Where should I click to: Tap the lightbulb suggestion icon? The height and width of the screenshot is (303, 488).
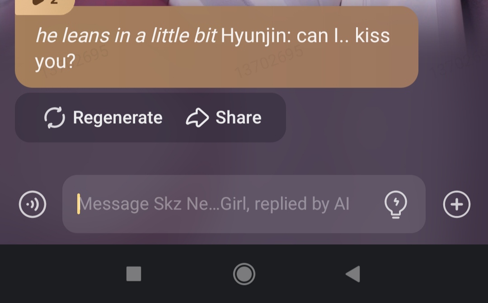395,204
